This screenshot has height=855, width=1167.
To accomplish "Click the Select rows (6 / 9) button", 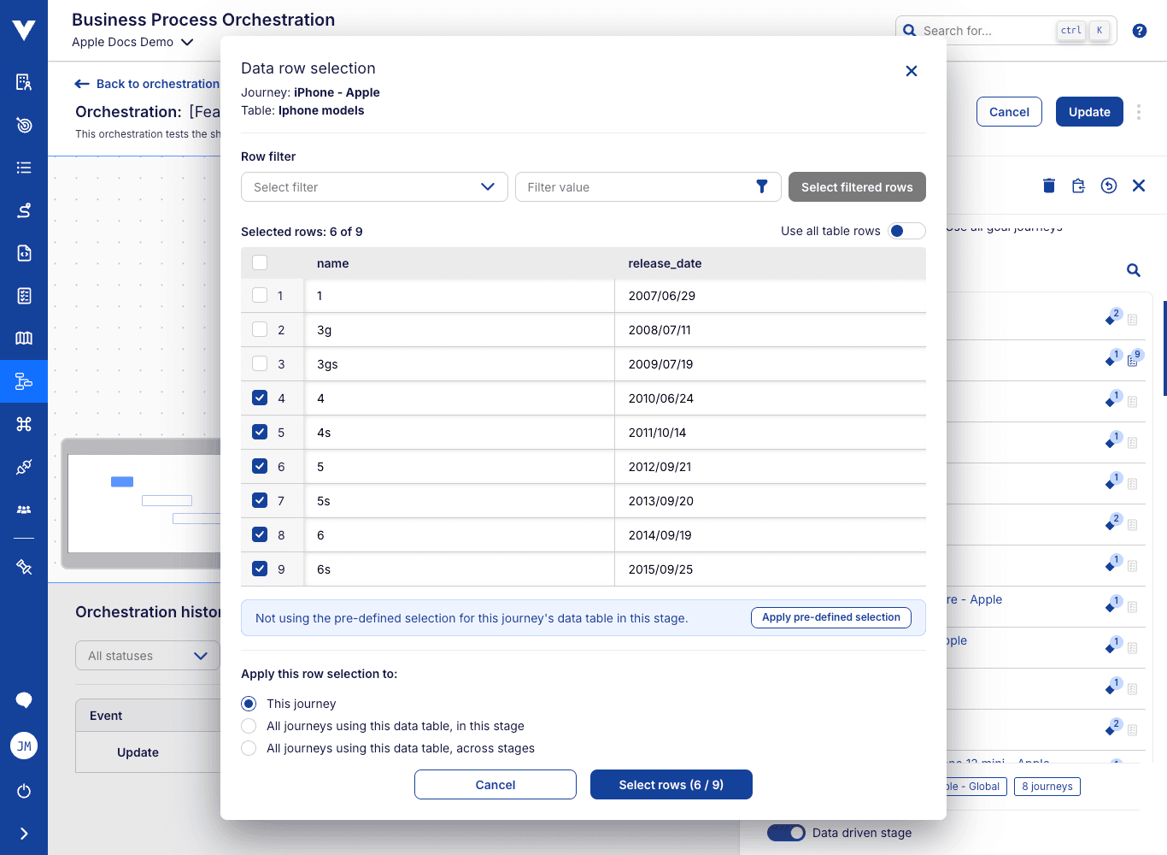I will point(671,784).
